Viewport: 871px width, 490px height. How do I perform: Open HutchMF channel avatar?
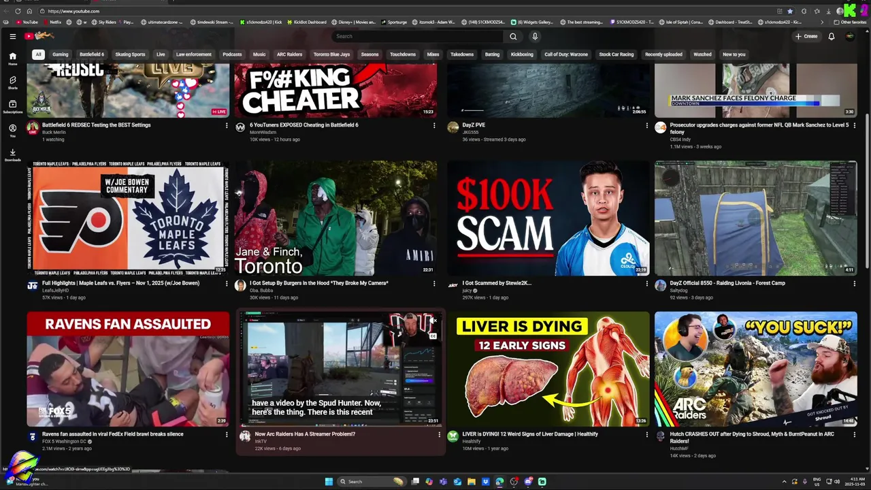[x=660, y=436]
